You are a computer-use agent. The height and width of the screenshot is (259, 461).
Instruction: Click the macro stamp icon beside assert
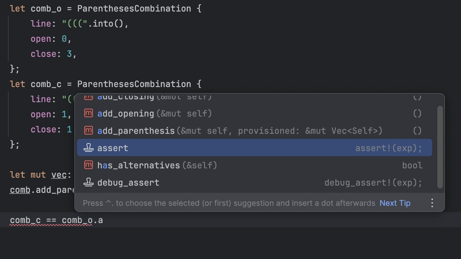(88, 147)
